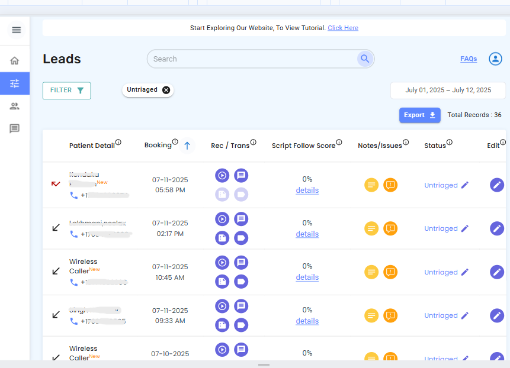This screenshot has width=510, height=368.
Task: Click the bottom panel resize handle
Action: (264, 365)
